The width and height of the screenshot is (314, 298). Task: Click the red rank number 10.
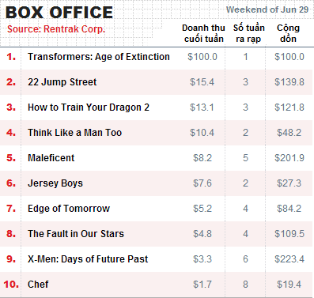pyautogui.click(x=11, y=285)
